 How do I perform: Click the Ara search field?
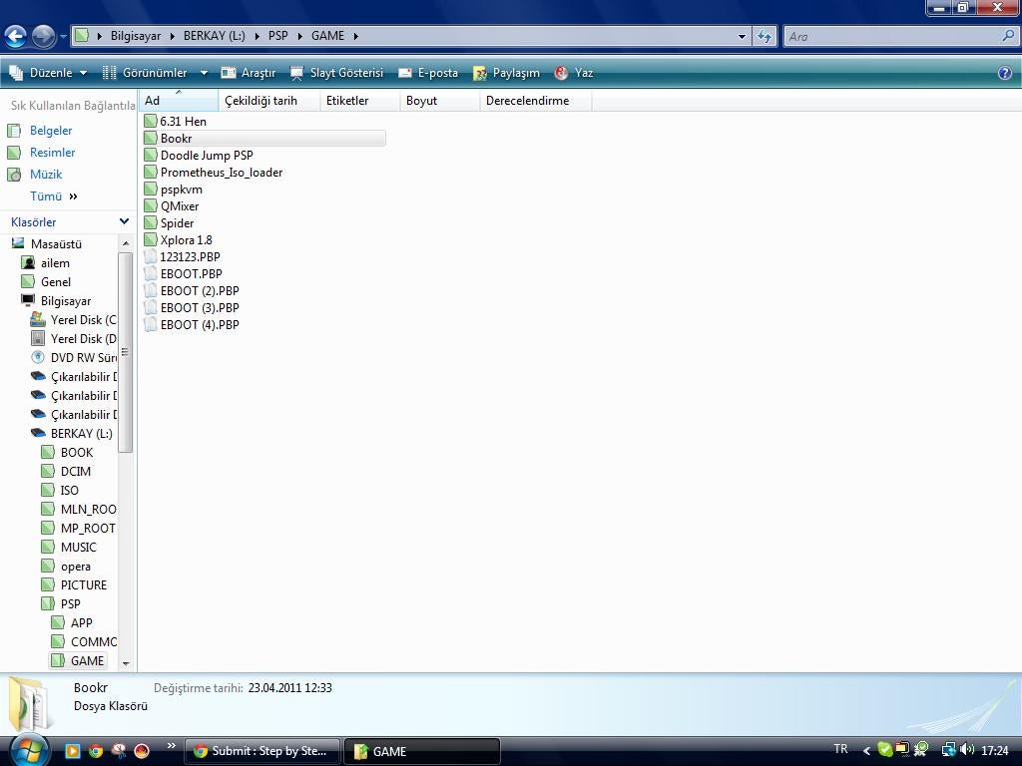[x=891, y=36]
